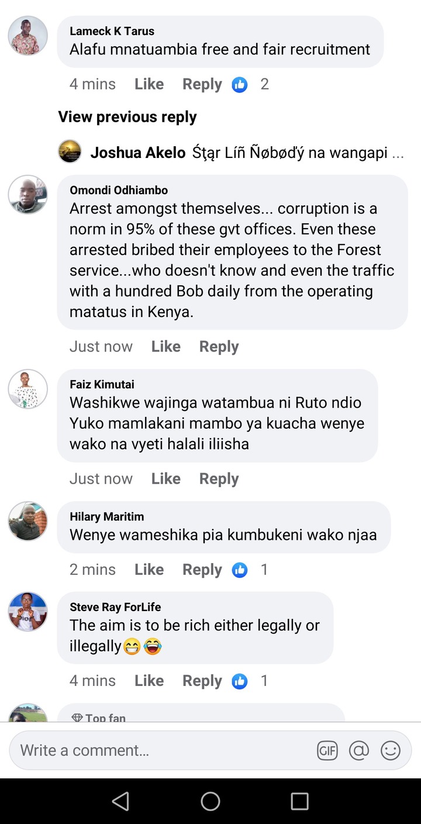The height and width of the screenshot is (824, 421).
Task: Reply to Lameck K Tarus comment
Action: tap(202, 84)
